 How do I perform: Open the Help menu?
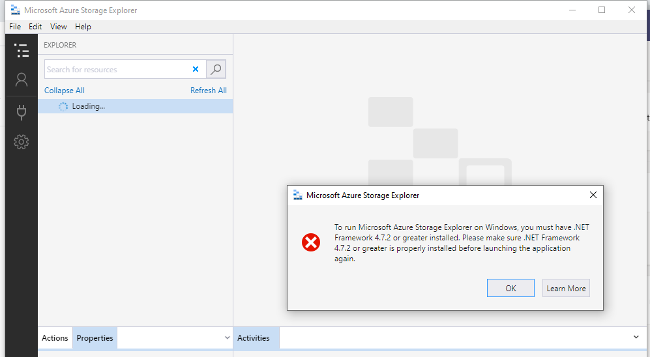pyautogui.click(x=83, y=27)
